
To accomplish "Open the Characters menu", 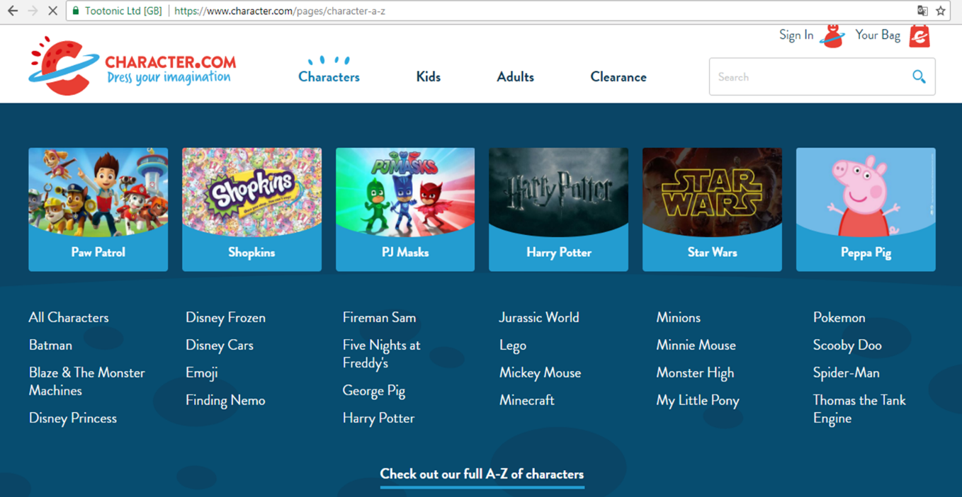I will point(329,76).
